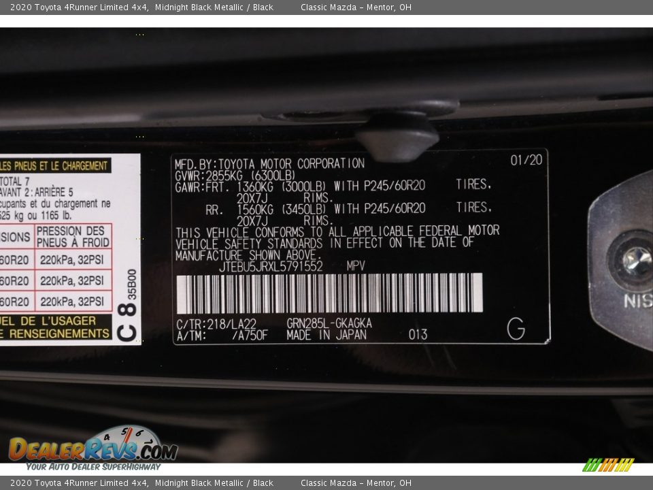Click the Your Auto Dealer SuperHighway tagline
Screen dimensions: 653x490
click(93, 467)
